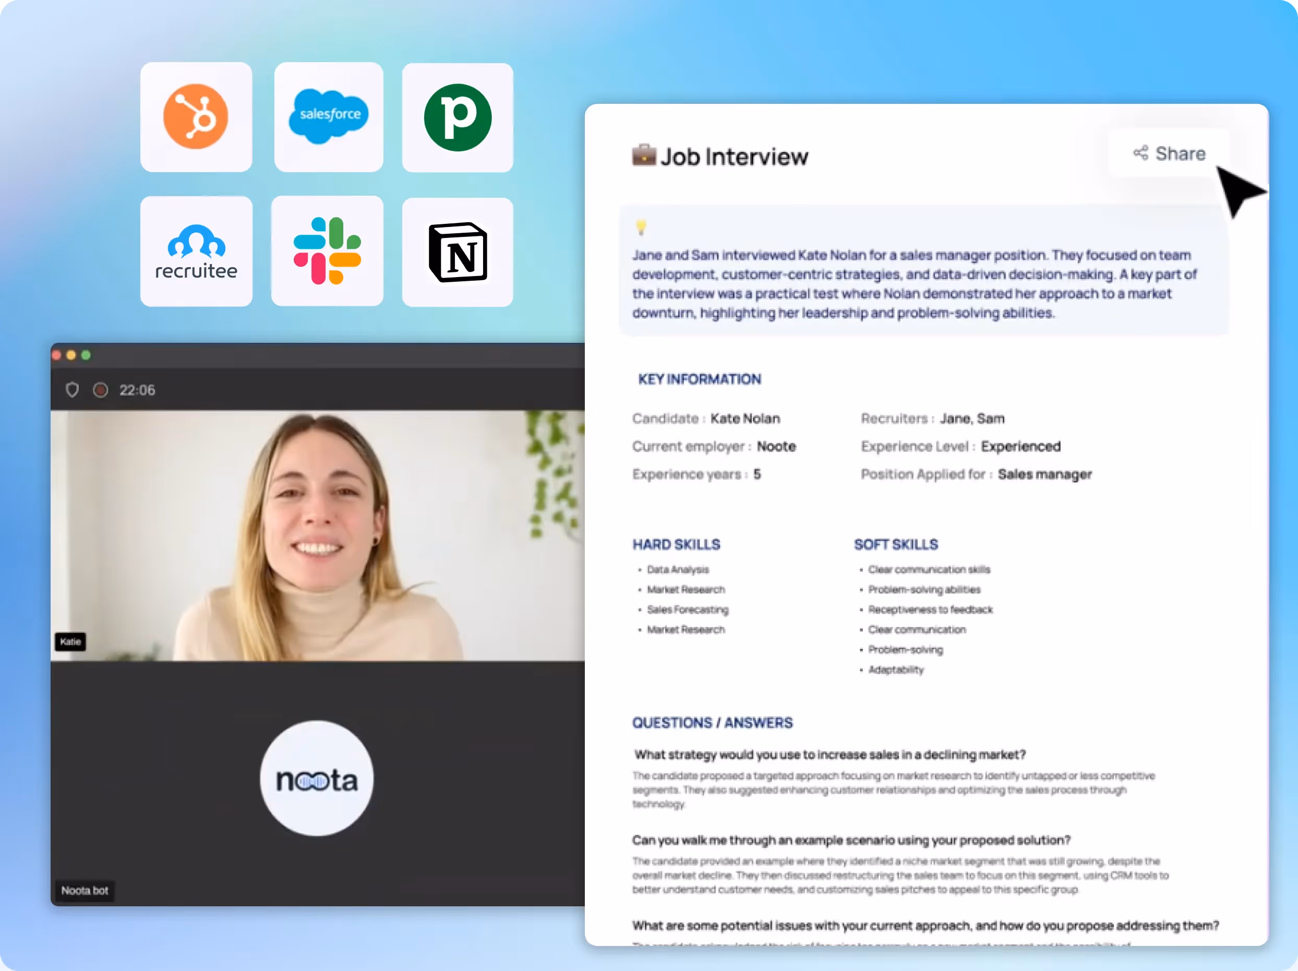Select the declining market strategy question
The height and width of the screenshot is (971, 1298).
pos(830,754)
